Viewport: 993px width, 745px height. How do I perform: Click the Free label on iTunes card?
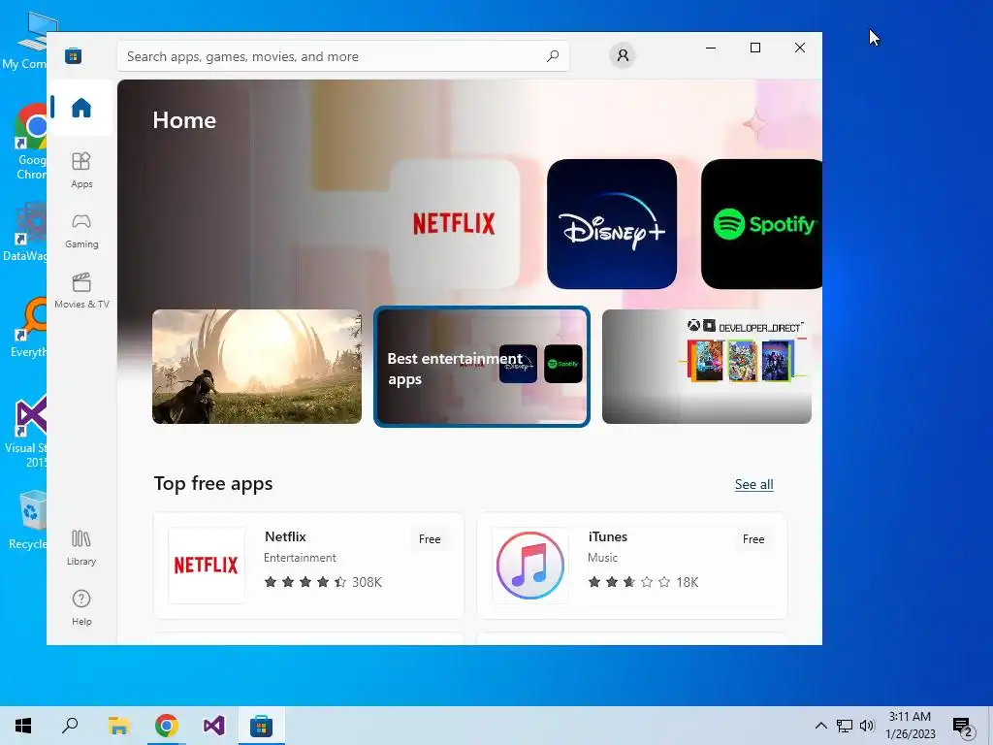[753, 539]
